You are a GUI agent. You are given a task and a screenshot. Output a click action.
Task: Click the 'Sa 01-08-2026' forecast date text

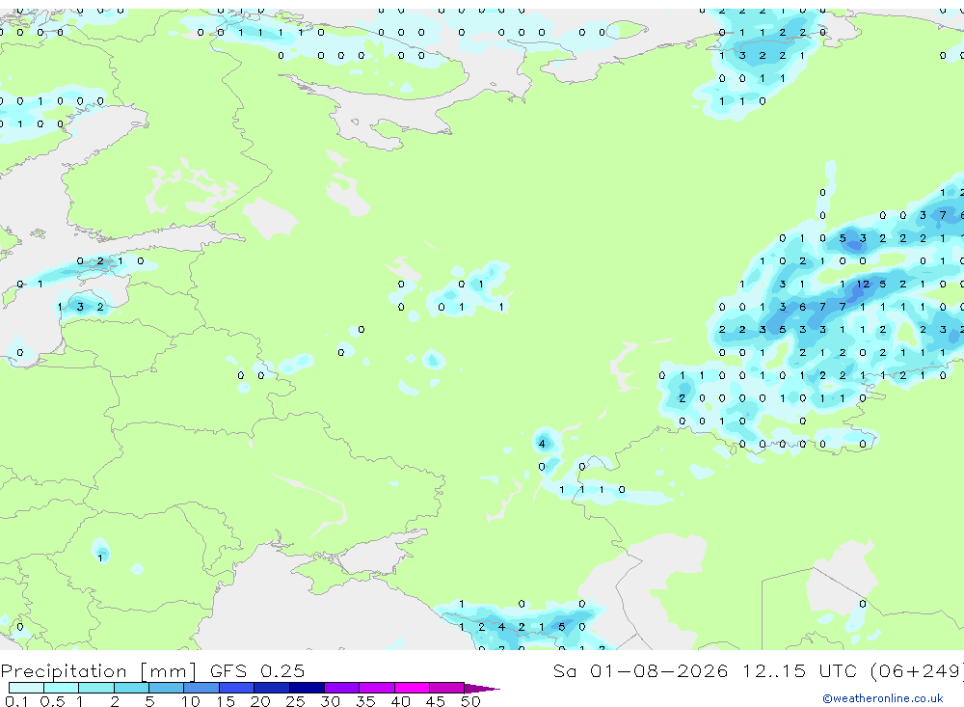coord(641,670)
